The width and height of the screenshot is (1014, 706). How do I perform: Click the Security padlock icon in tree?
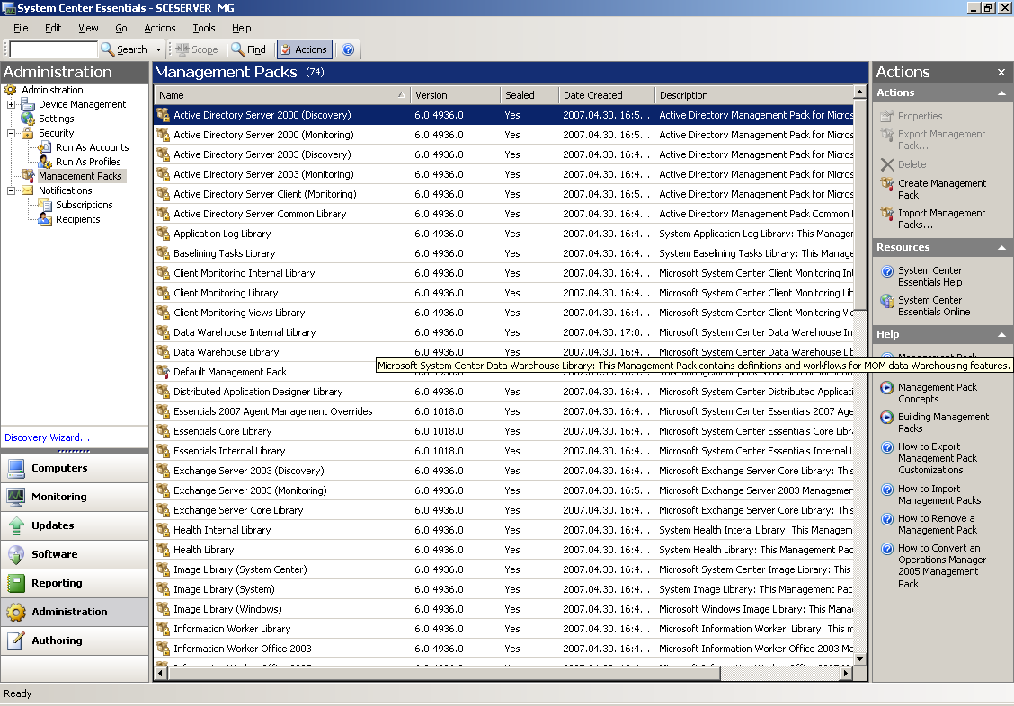(28, 133)
